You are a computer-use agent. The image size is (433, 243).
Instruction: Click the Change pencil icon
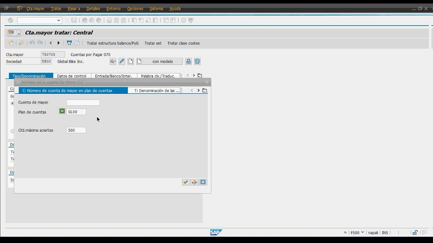(x=122, y=61)
